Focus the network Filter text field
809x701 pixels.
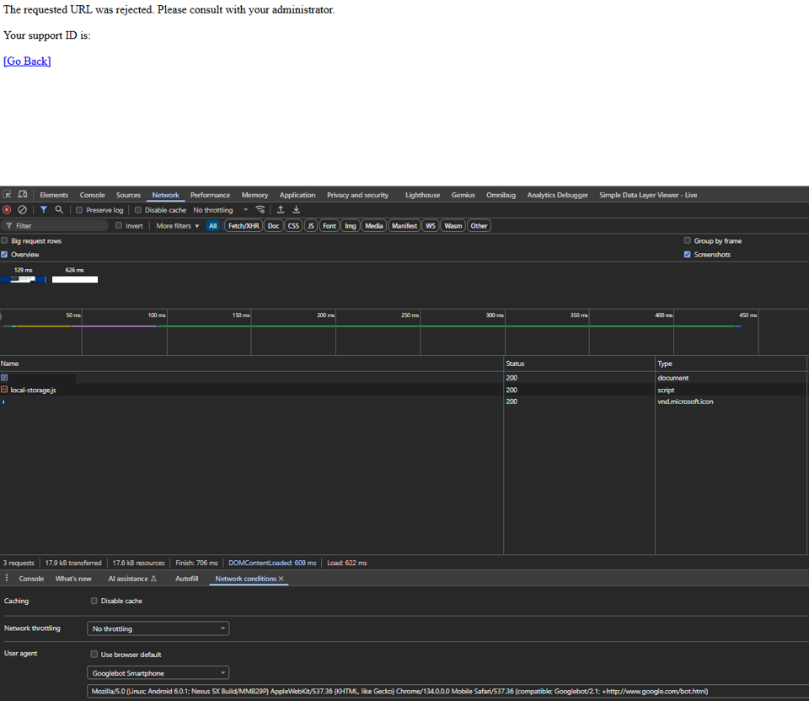tap(55, 226)
